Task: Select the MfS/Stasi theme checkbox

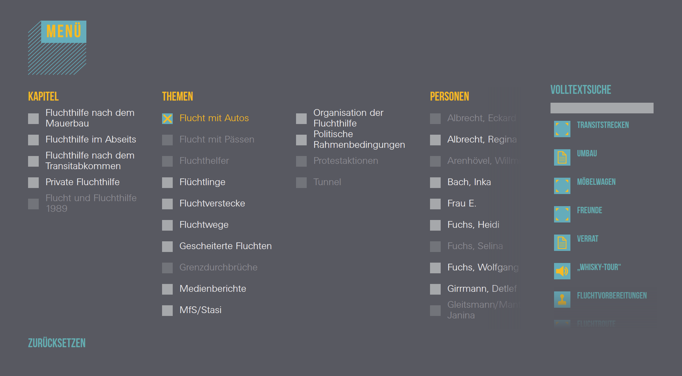Action: (167, 311)
